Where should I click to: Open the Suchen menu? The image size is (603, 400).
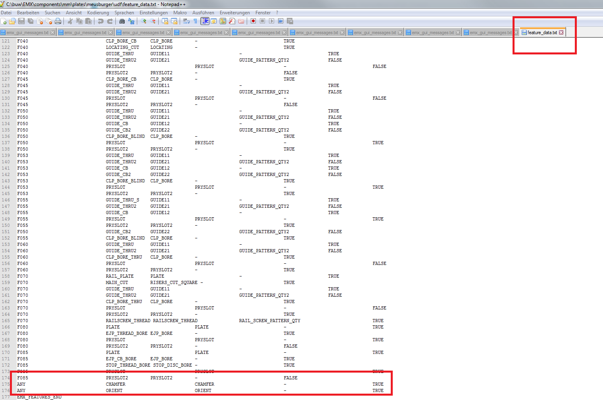(x=52, y=13)
